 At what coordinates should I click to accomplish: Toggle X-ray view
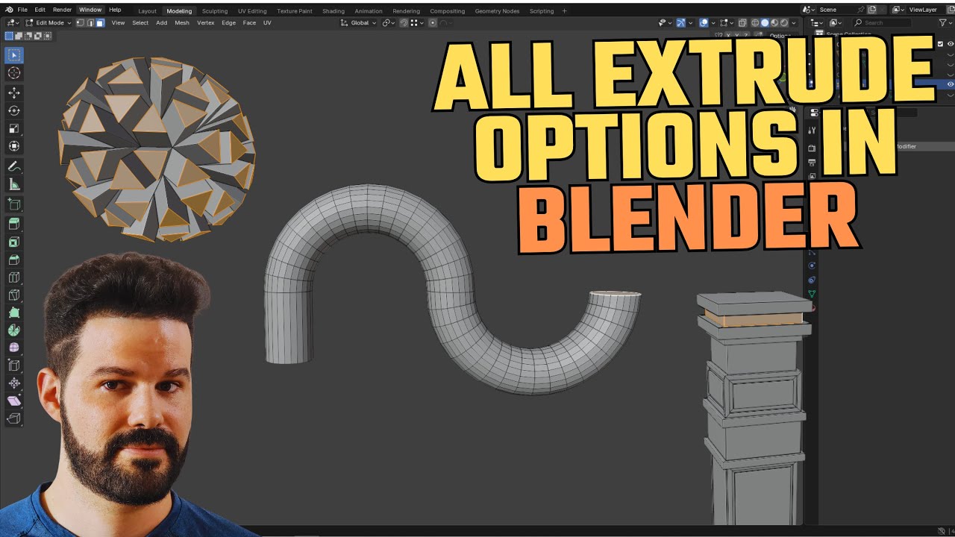click(742, 22)
